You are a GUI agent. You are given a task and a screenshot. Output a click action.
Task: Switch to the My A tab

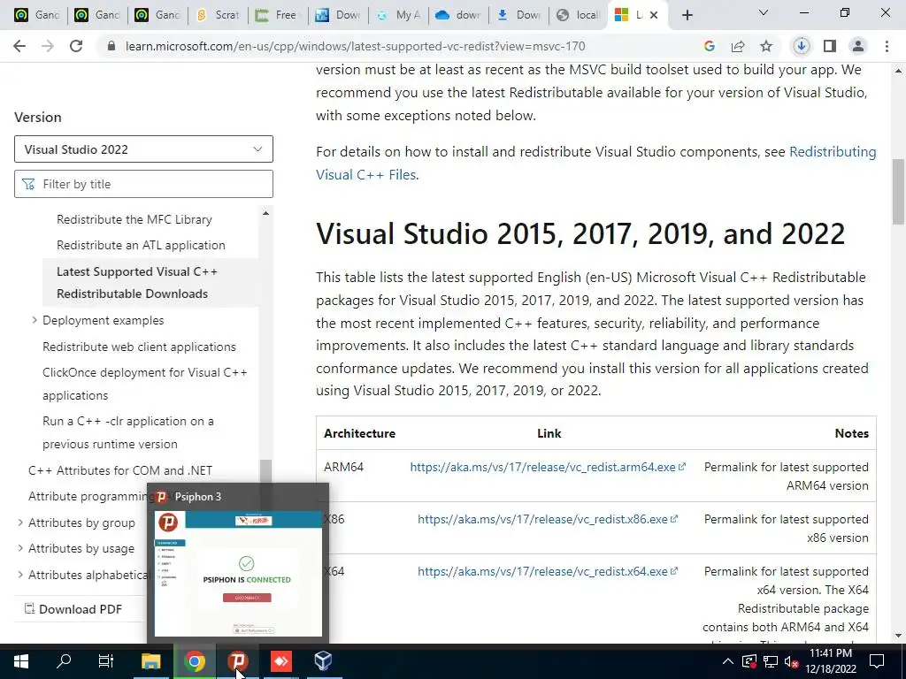point(398,15)
